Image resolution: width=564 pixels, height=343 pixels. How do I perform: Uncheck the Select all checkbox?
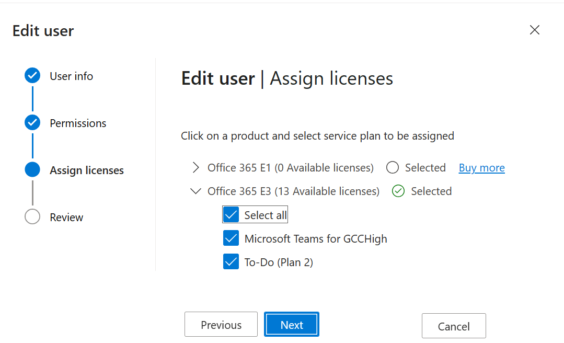(231, 215)
